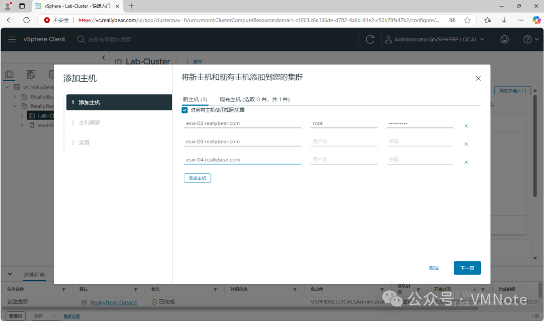Click the browser back arrow
The width and height of the screenshot is (544, 321).
(x=10, y=20)
